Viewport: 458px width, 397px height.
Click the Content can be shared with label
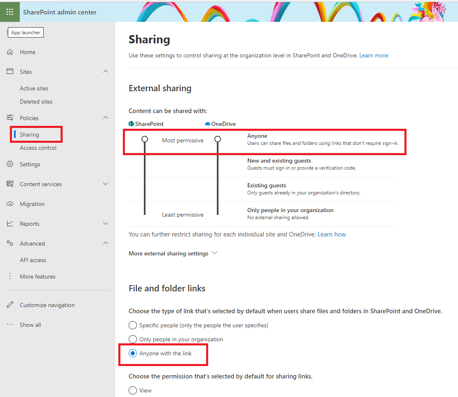pyautogui.click(x=168, y=111)
